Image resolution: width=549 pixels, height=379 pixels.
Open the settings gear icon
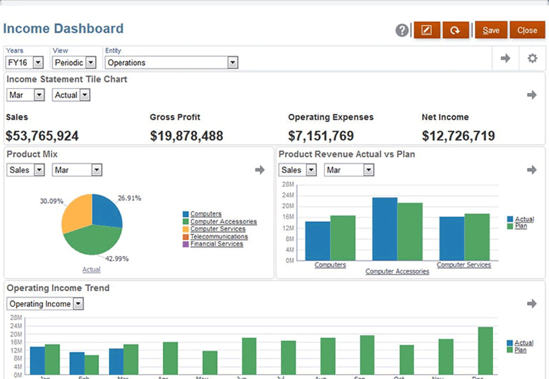pos(532,59)
